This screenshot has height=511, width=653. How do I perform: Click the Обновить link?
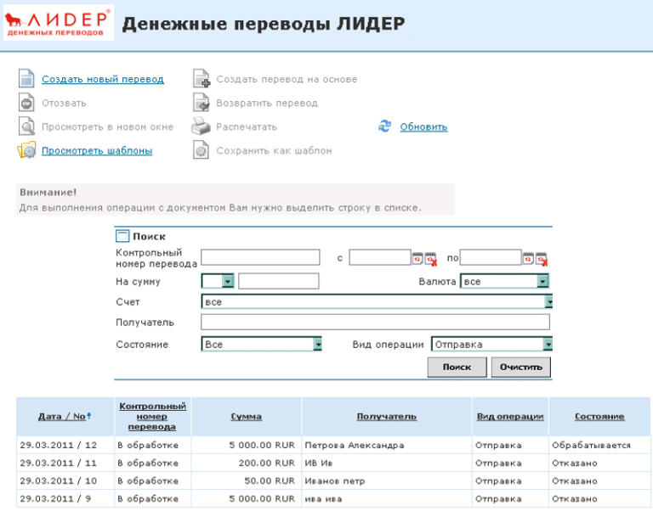pyautogui.click(x=423, y=126)
